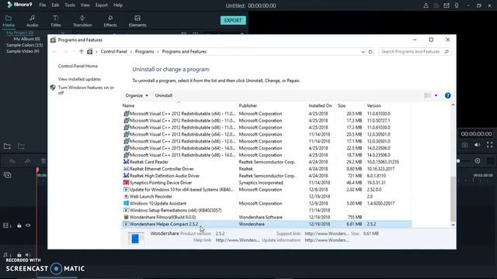
Task: Click the scroll up arrow of program list
Action: tap(453, 105)
